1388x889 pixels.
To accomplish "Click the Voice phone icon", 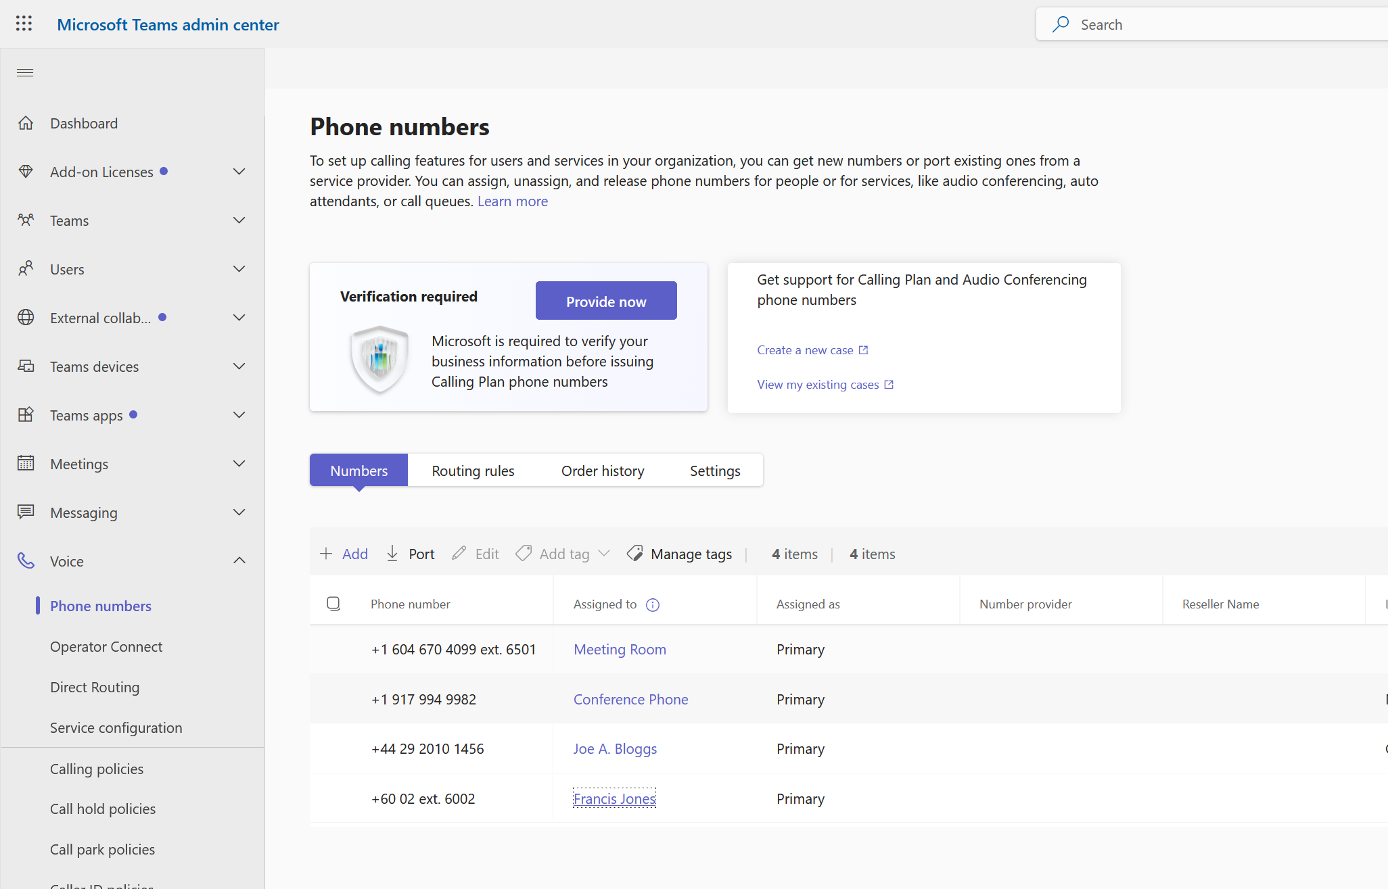I will tap(26, 561).
